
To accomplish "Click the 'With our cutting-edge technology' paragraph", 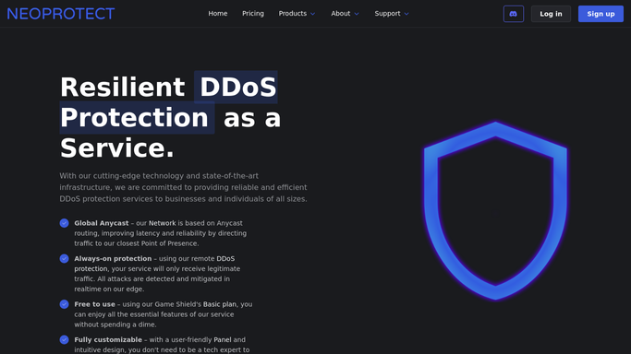I will [184, 187].
